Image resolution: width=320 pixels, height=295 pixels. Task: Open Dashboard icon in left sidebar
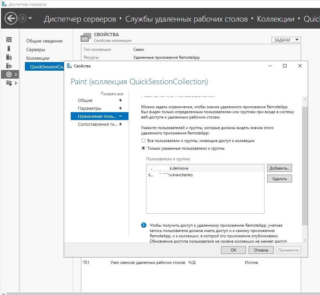coord(9,39)
